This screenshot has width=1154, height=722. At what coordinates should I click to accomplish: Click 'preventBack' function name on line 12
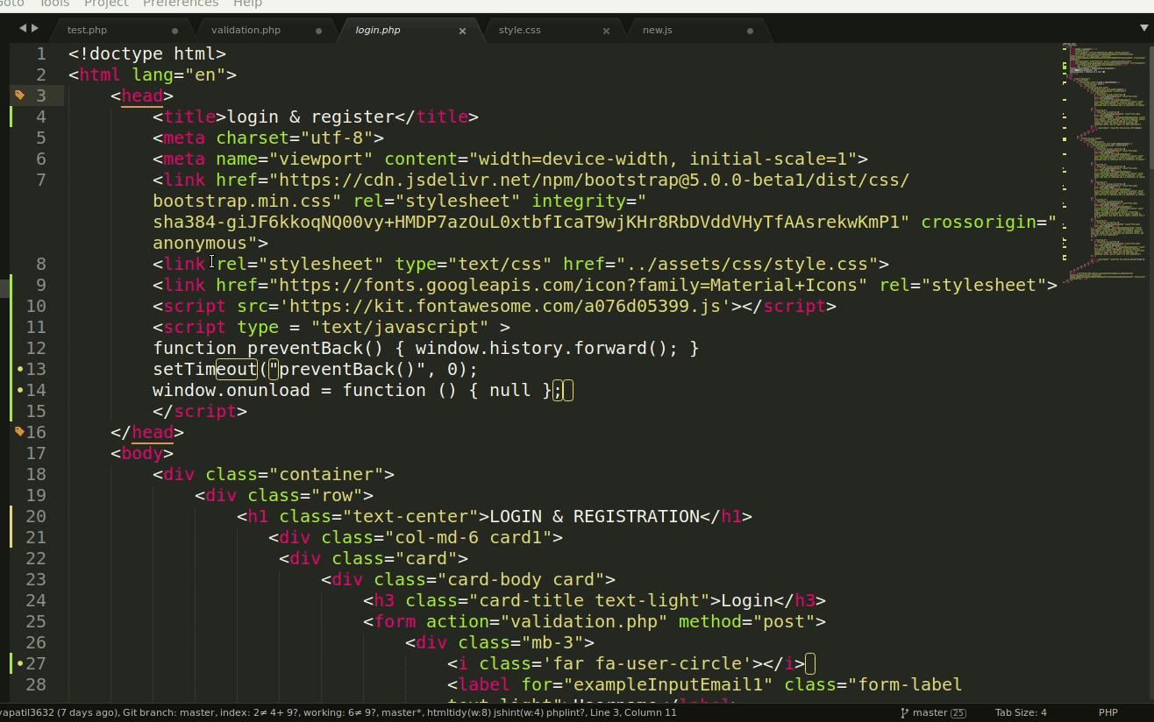click(x=305, y=348)
